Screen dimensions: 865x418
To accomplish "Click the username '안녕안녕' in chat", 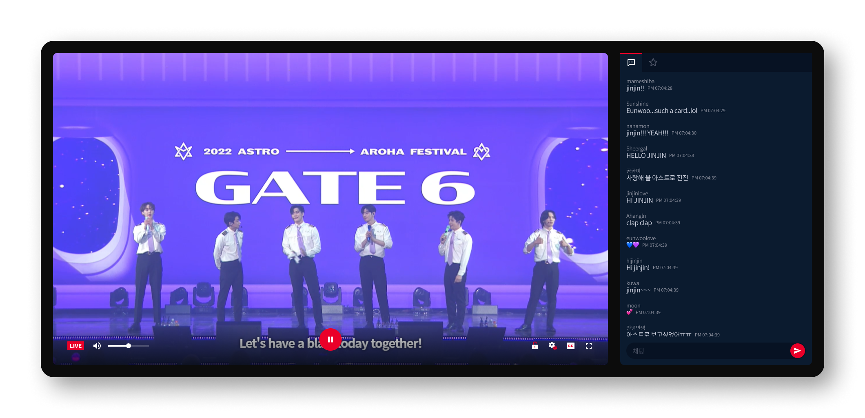I will click(x=636, y=328).
